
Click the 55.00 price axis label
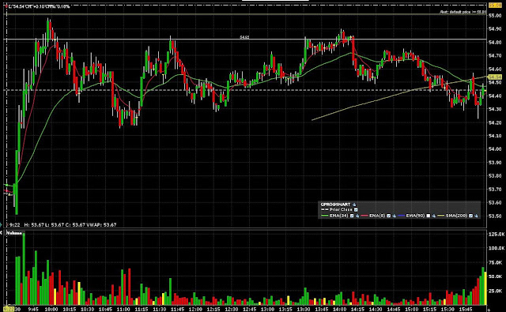pos(495,16)
